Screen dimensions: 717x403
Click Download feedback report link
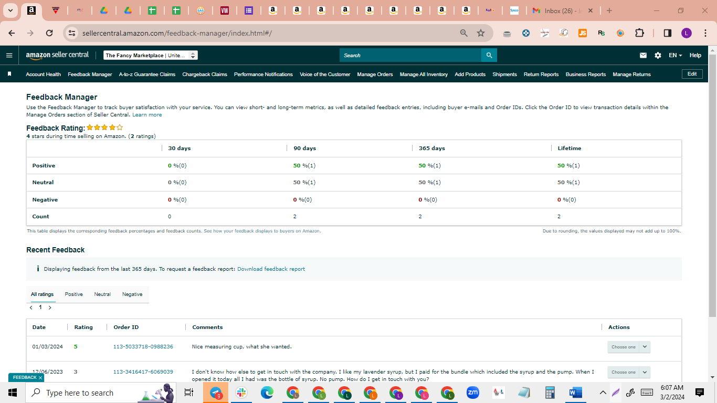pos(271,269)
